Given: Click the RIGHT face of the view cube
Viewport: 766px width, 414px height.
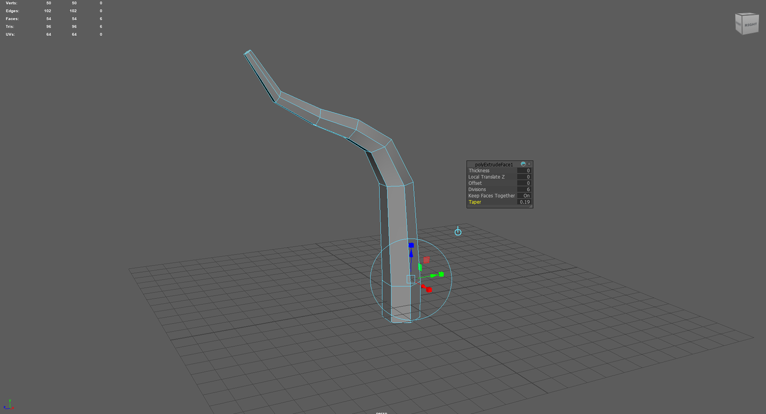Looking at the screenshot, I should [x=750, y=25].
